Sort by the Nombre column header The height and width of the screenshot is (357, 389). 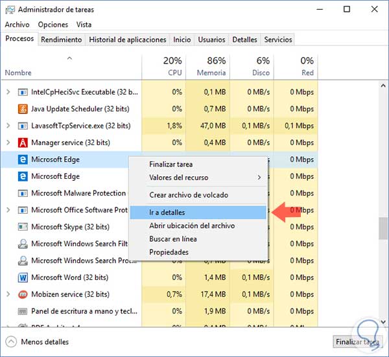(71, 67)
